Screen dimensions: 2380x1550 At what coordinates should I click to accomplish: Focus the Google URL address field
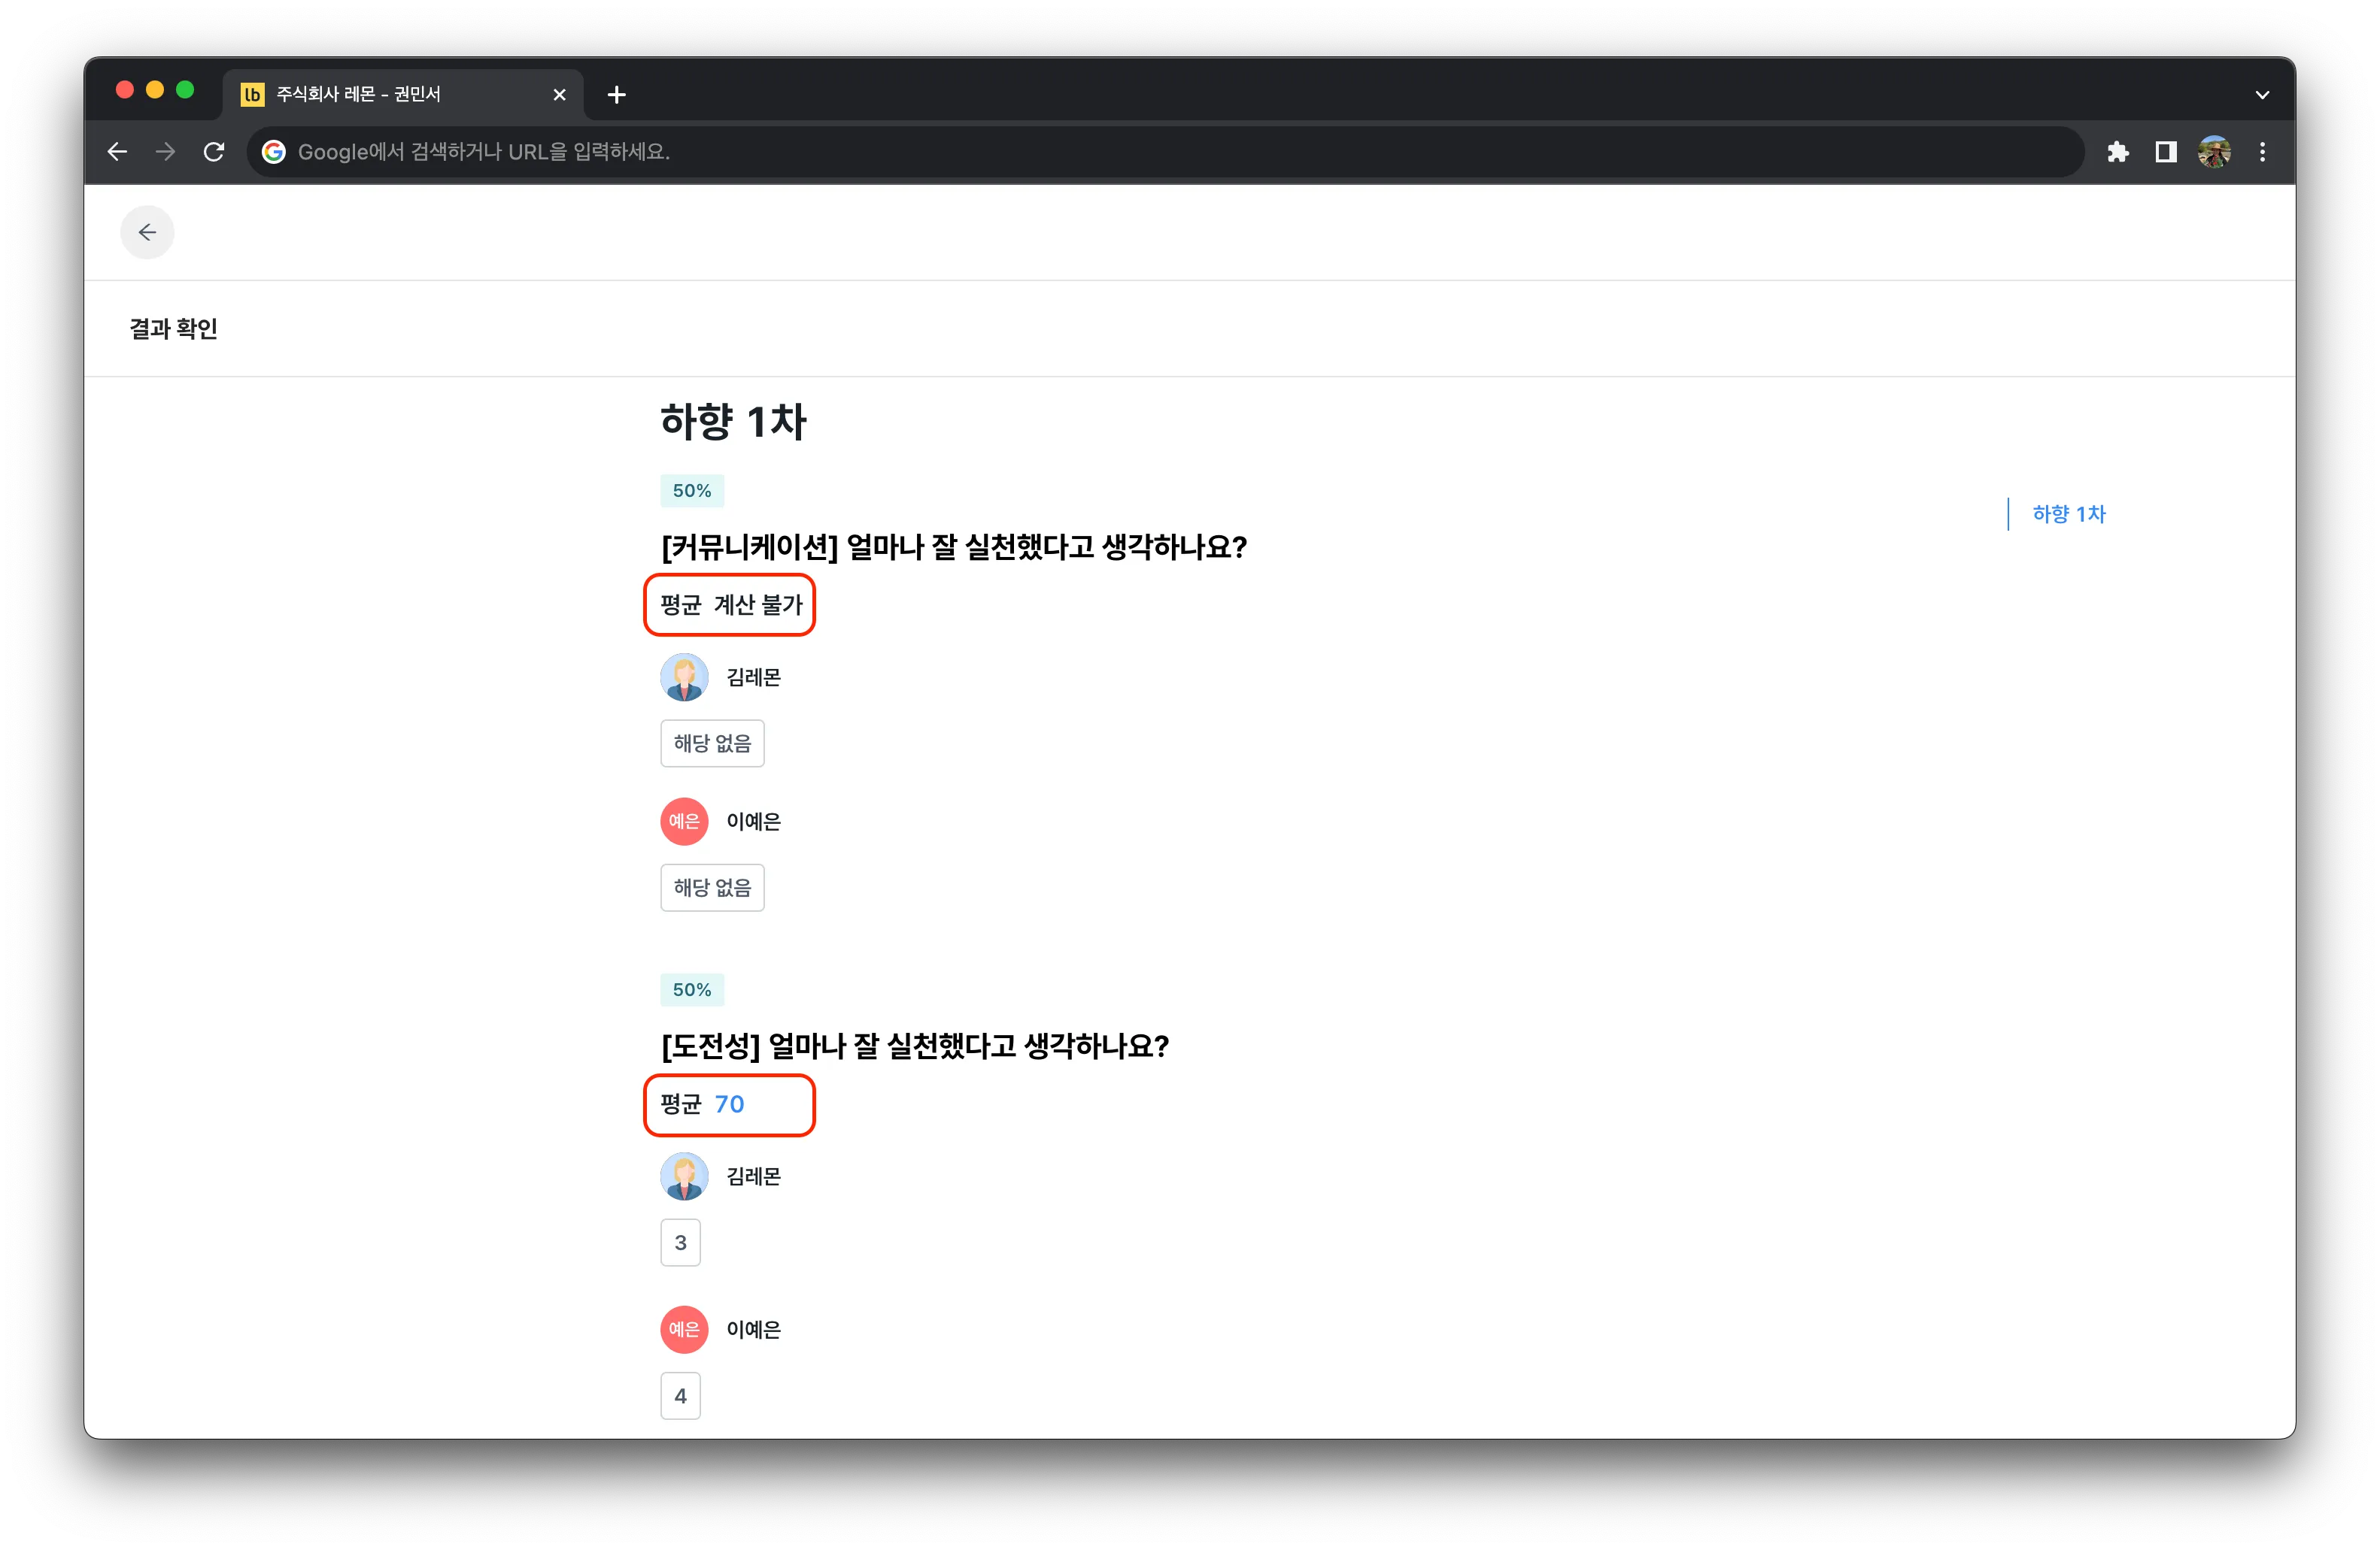tap(1165, 152)
